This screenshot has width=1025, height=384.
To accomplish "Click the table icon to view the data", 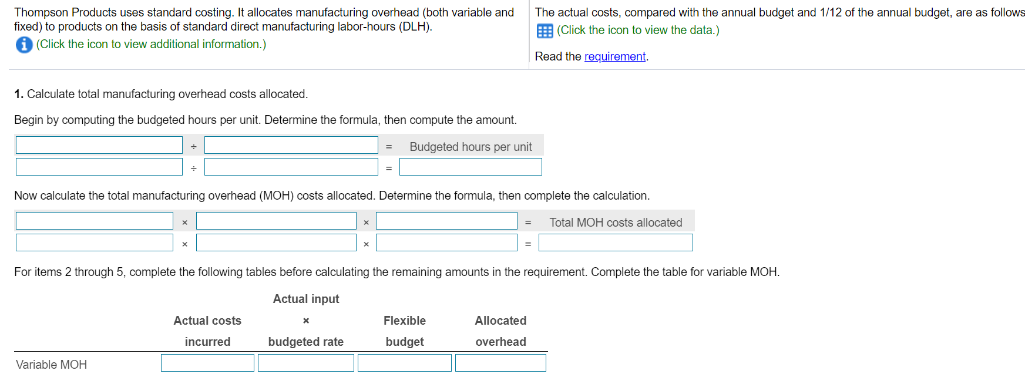I will [x=544, y=31].
